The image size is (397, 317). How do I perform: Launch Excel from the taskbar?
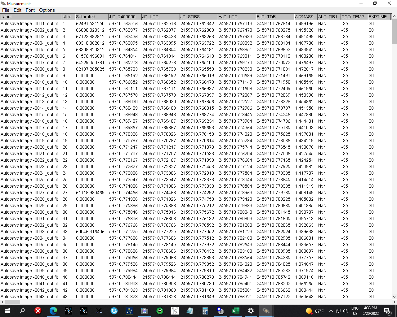[x=236, y=311]
